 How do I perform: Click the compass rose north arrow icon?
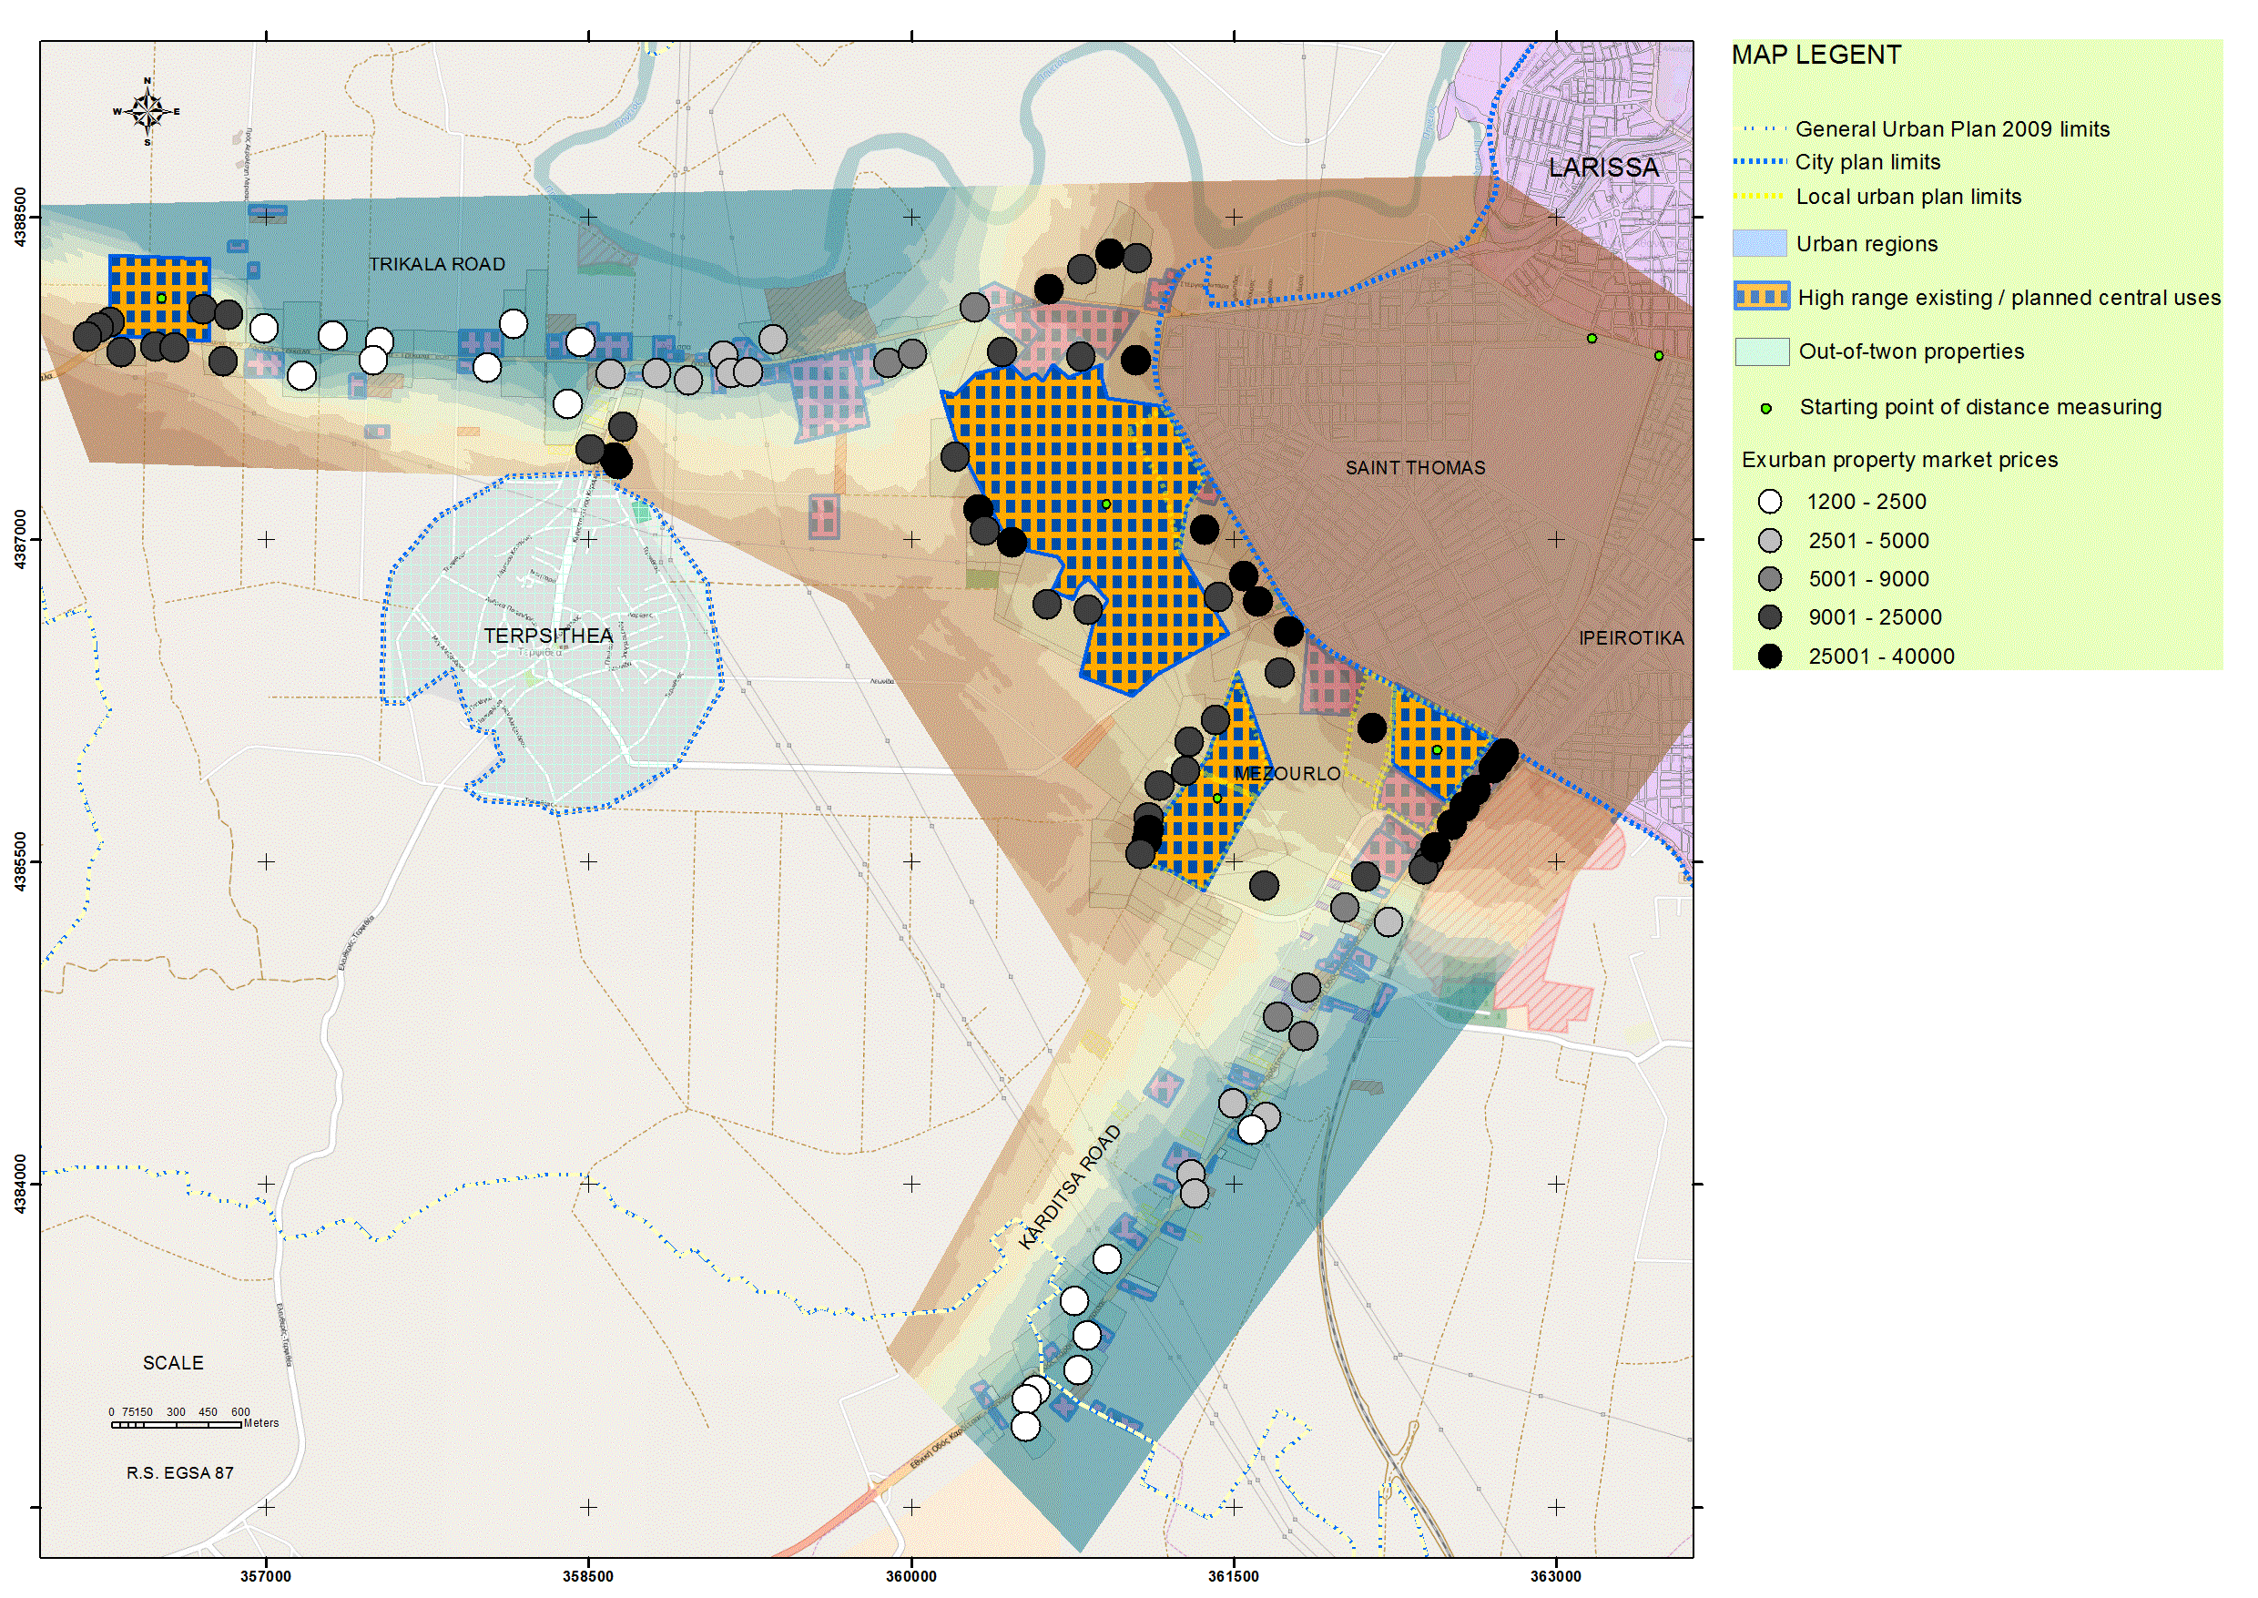147,111
